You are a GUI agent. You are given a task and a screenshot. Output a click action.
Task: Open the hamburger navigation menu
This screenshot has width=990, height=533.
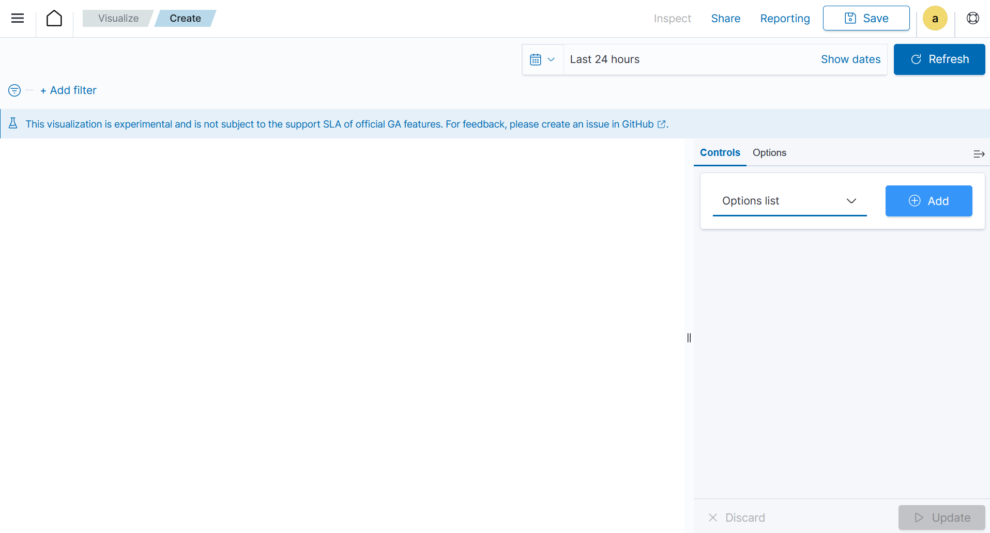click(x=18, y=19)
